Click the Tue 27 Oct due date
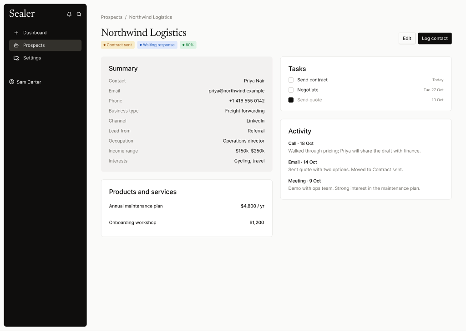This screenshot has height=331, width=466. (x=434, y=90)
